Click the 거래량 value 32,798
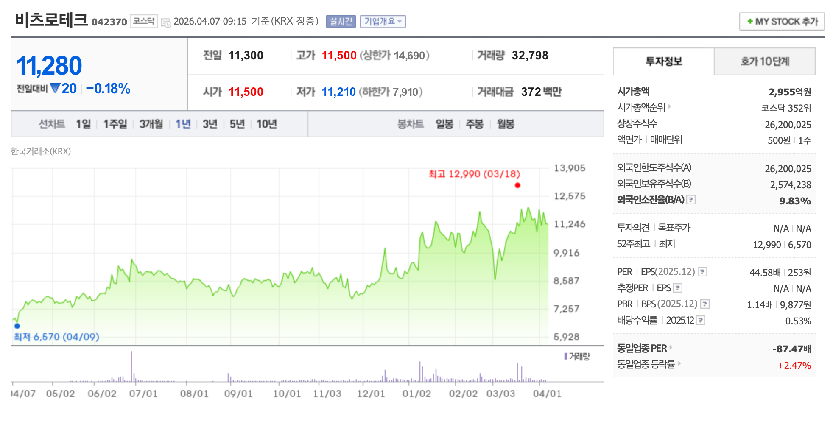This screenshot has height=441, width=833. tap(530, 56)
